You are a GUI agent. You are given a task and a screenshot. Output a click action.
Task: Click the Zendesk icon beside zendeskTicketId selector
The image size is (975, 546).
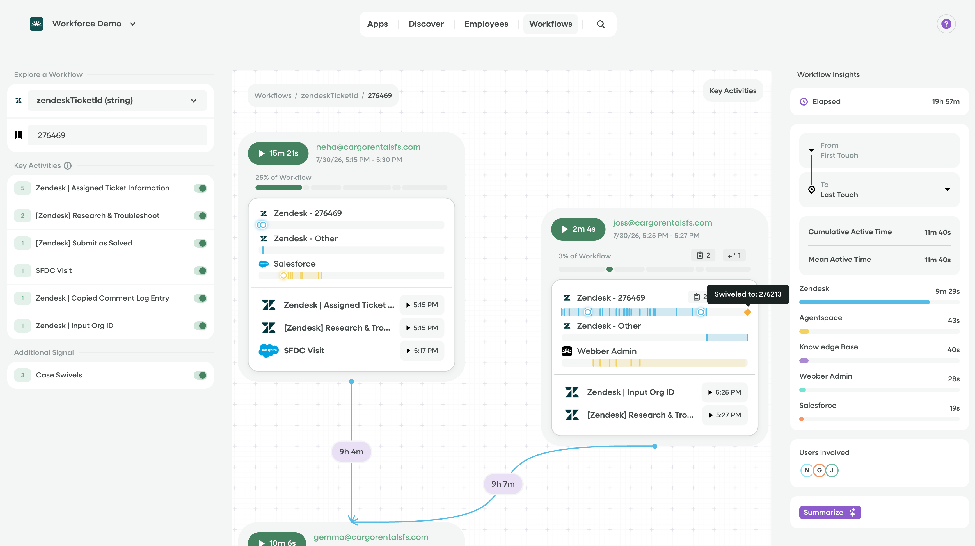click(18, 101)
